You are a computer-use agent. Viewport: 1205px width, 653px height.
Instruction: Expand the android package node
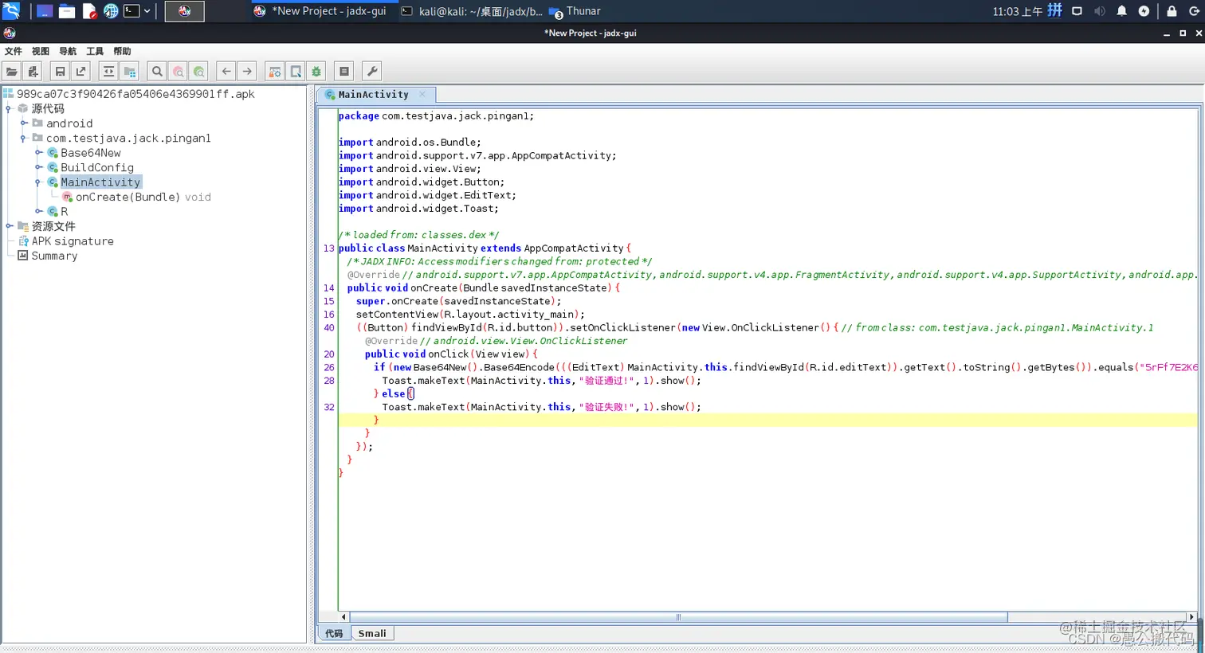click(x=24, y=123)
